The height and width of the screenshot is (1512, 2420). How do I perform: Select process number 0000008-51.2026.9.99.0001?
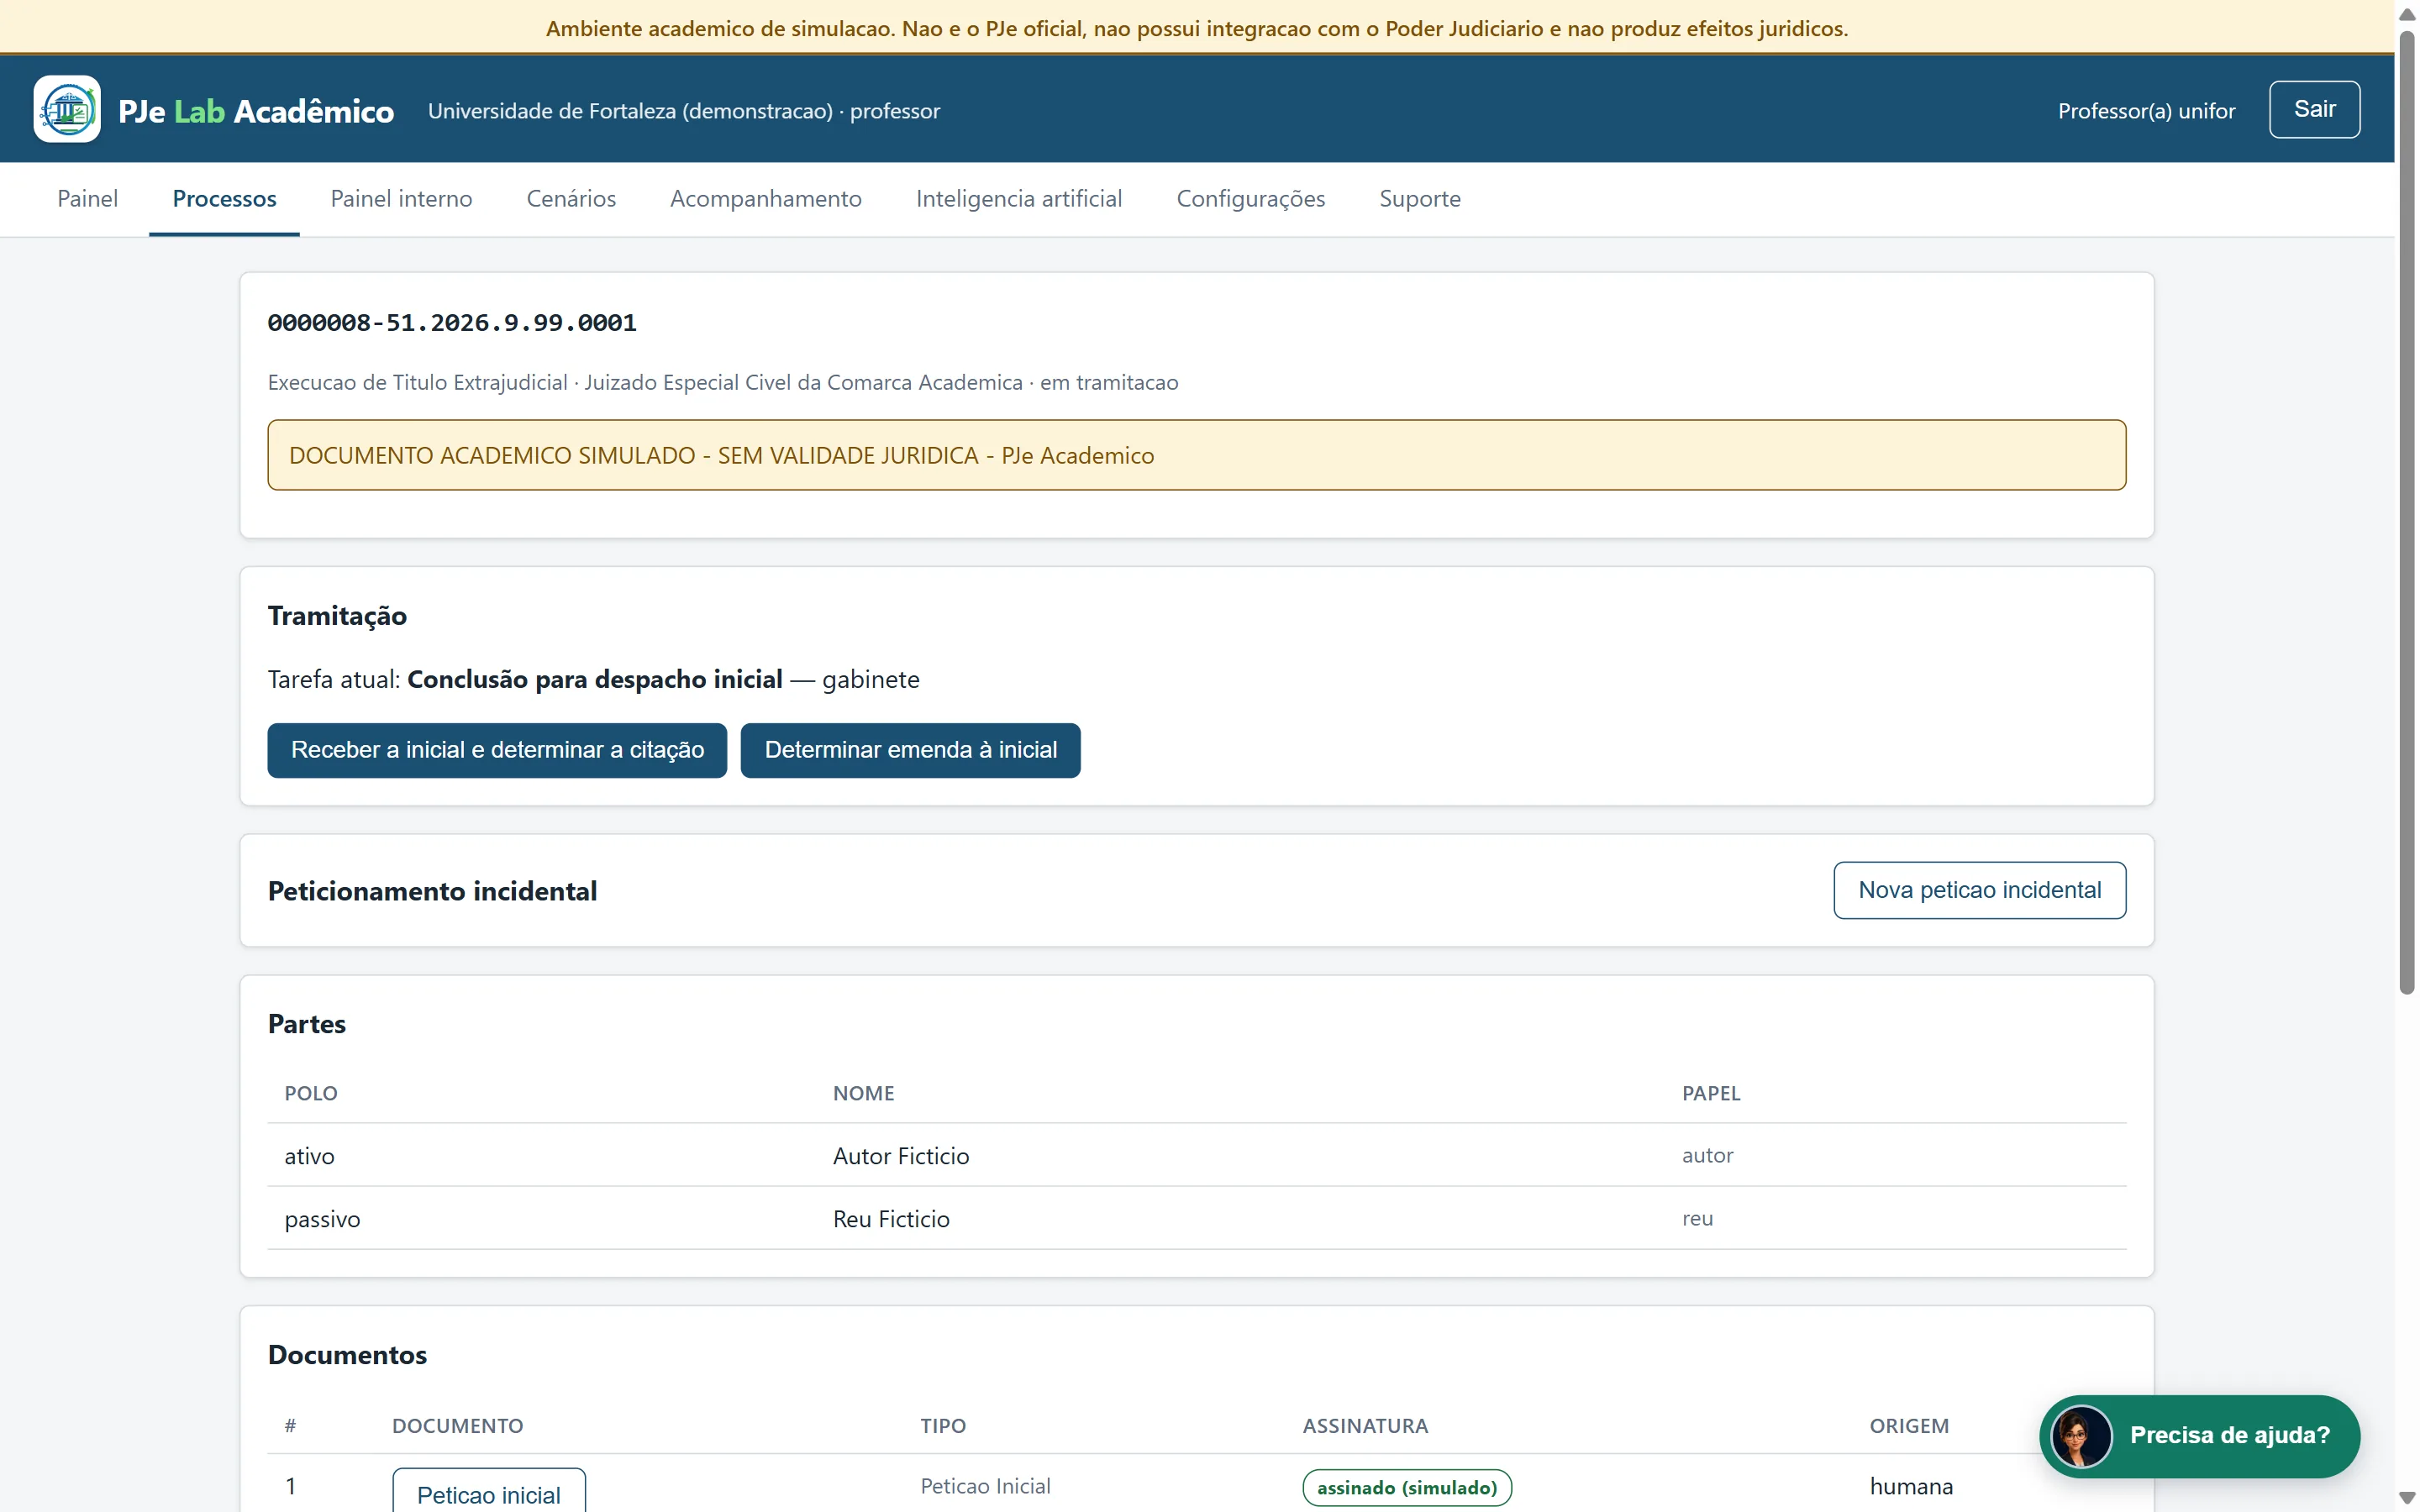452,323
